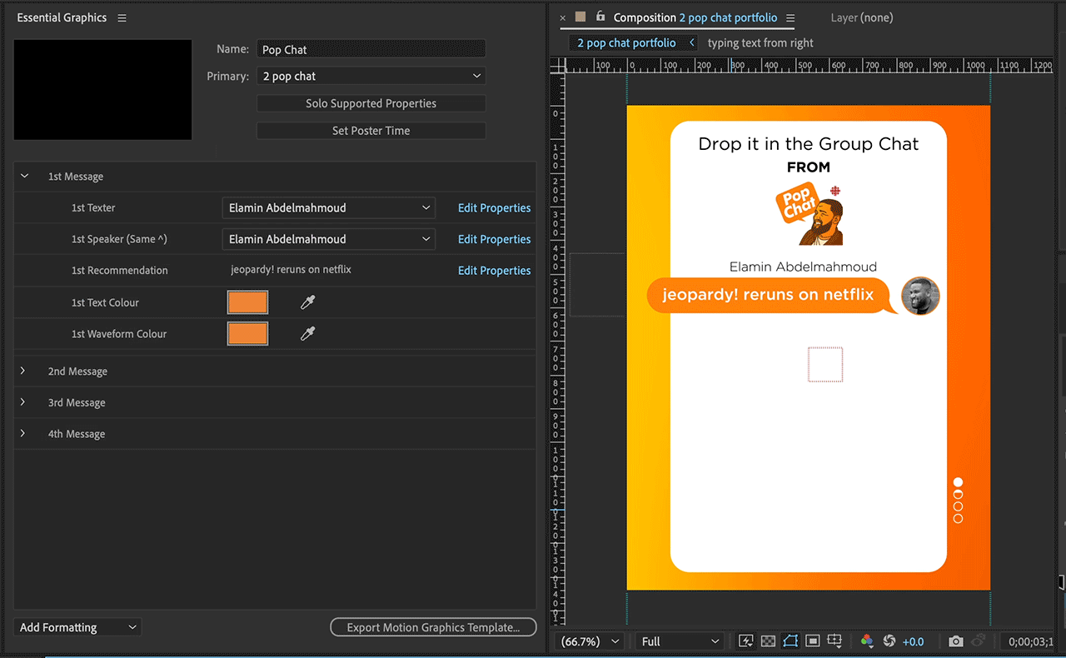
Task: Click the reset exposure aperture icon
Action: coord(889,641)
